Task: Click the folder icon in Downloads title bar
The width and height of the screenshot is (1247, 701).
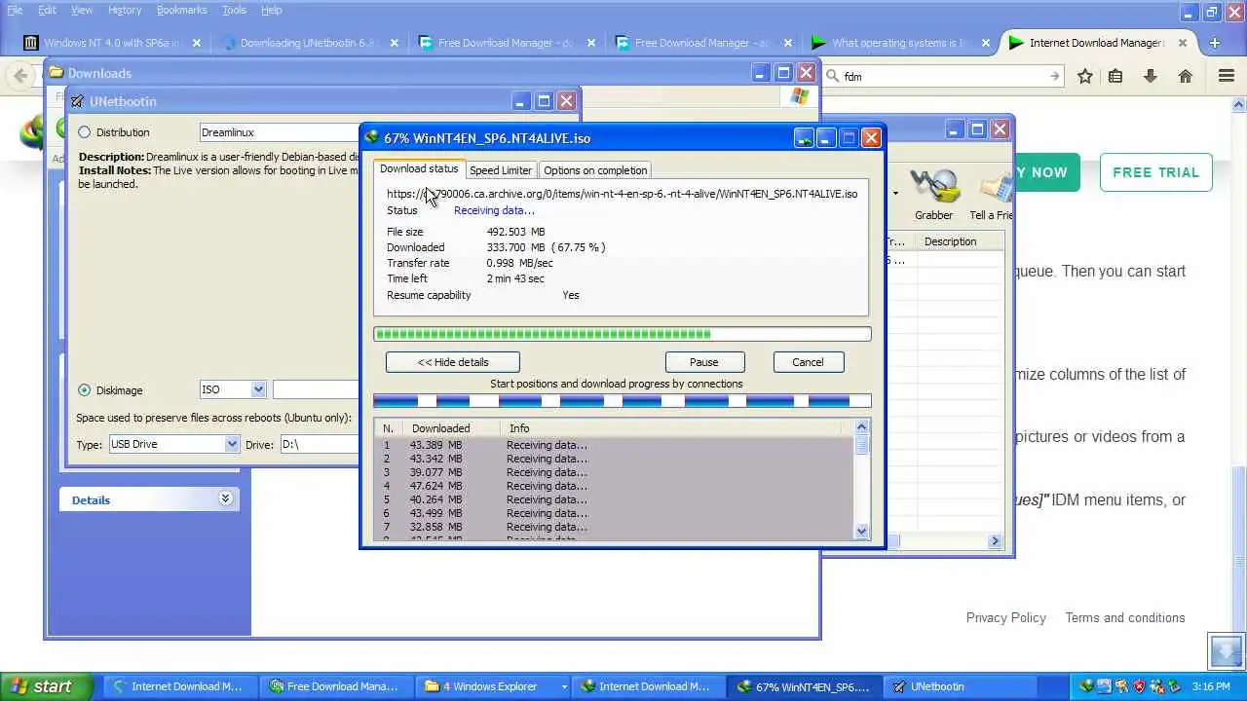Action: 57,73
